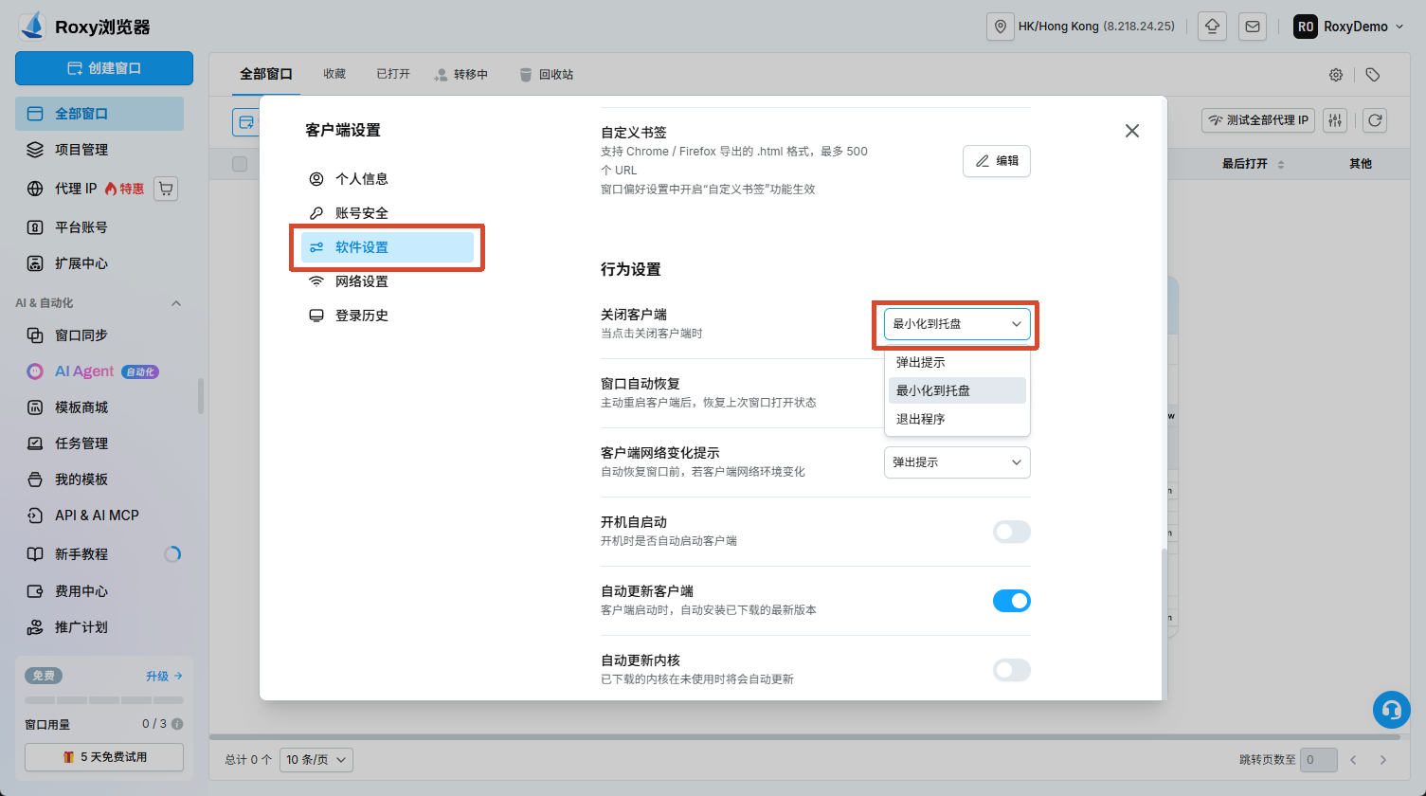The height and width of the screenshot is (796, 1426).
Task: Choose the 最小化到托盘 option in the open list
Action: click(x=957, y=390)
